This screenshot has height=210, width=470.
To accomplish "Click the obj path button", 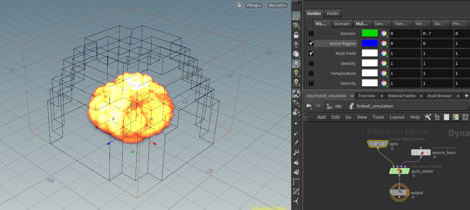I will pos(334,106).
